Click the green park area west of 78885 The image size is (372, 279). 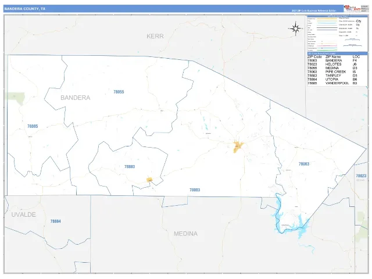click(x=16, y=98)
